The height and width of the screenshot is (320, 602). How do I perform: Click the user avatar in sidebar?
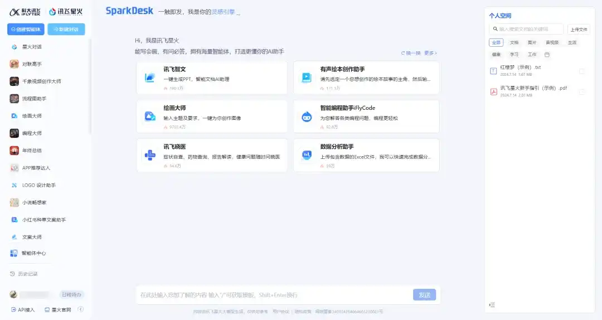pos(13,295)
